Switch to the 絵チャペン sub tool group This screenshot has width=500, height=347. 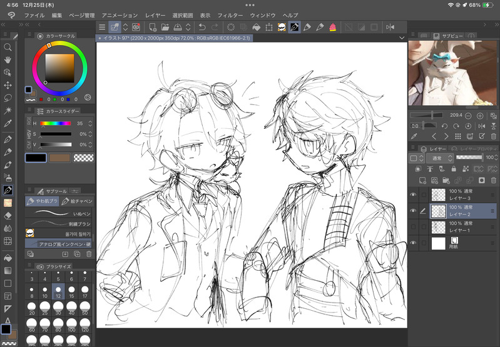[78, 201]
